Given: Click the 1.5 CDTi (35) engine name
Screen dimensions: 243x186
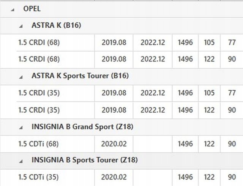Looking at the screenshot, I should (x=38, y=177).
